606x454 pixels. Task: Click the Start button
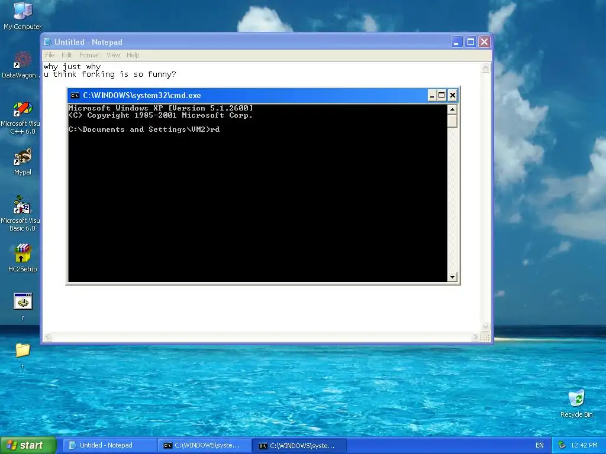click(x=28, y=445)
